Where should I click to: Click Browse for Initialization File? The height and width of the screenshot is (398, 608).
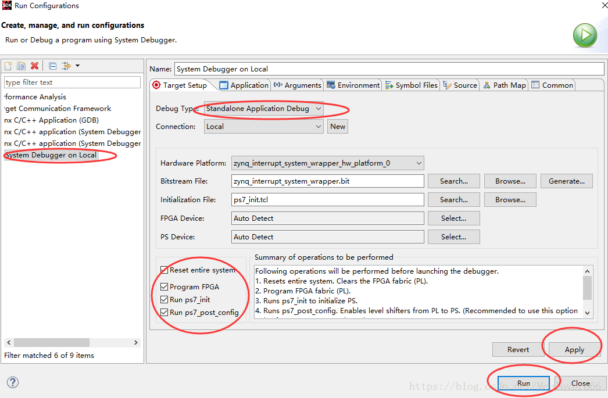pyautogui.click(x=510, y=200)
